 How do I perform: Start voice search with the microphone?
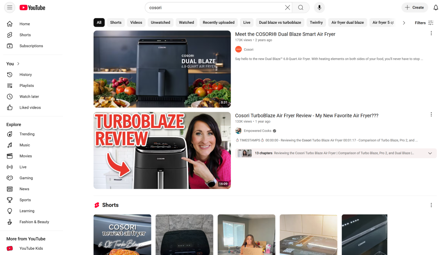pos(319,7)
